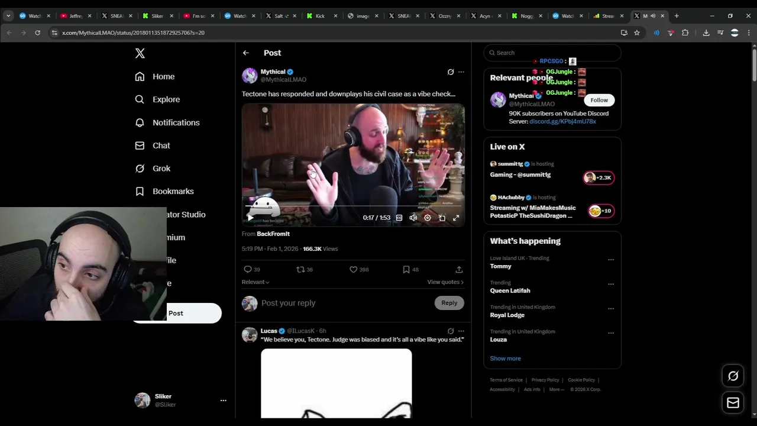Screen dimensions: 757x426
Task: Open options for the Royal Lodge trend
Action: pyautogui.click(x=611, y=308)
